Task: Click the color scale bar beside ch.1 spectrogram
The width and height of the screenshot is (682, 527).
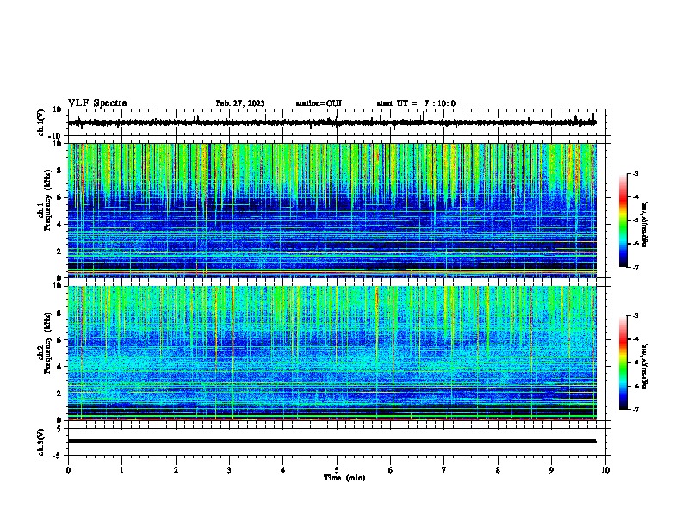Action: (623, 220)
